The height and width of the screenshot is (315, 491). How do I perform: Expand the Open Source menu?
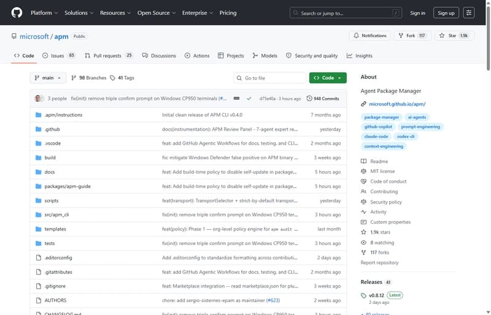click(x=157, y=13)
